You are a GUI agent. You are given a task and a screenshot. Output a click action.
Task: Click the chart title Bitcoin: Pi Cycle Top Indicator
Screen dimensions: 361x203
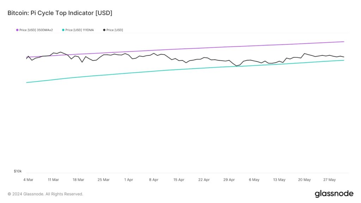[60, 13]
